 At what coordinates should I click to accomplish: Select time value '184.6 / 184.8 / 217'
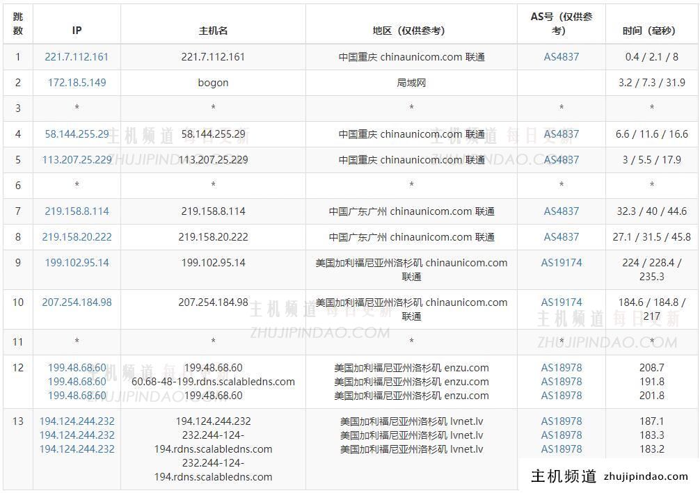[651, 309]
